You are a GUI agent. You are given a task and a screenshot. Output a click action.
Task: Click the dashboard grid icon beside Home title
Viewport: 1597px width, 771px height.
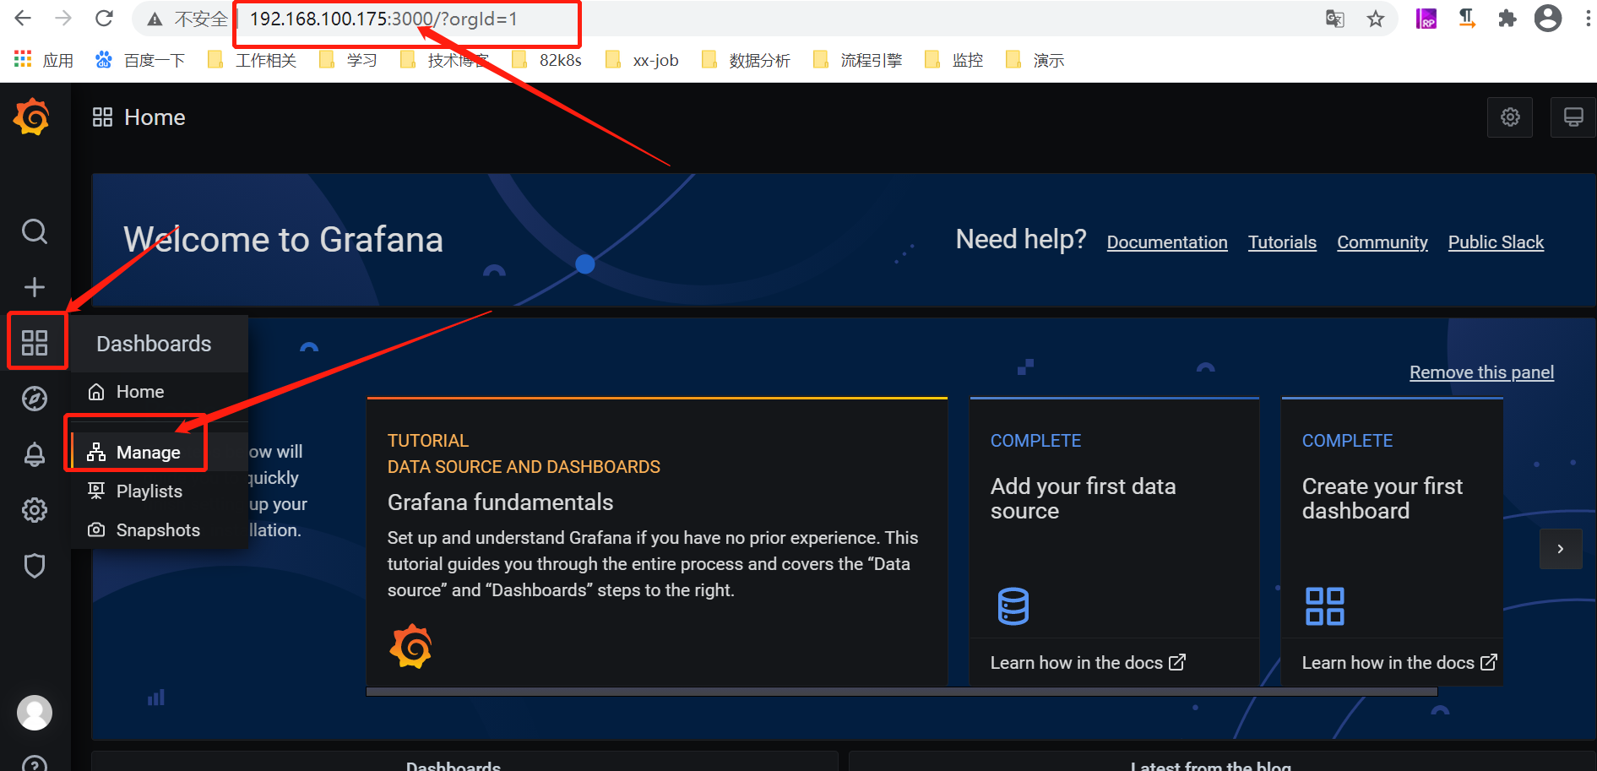pos(102,117)
